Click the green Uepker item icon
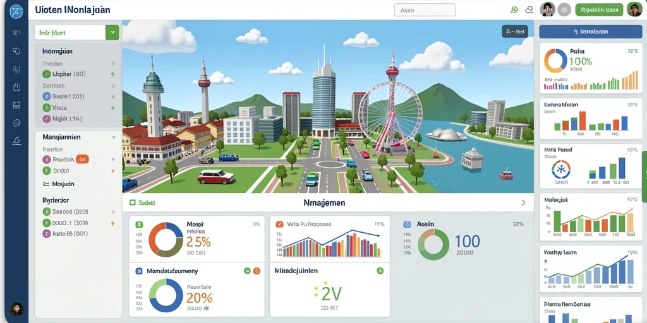The image size is (647, 323). [x=47, y=74]
